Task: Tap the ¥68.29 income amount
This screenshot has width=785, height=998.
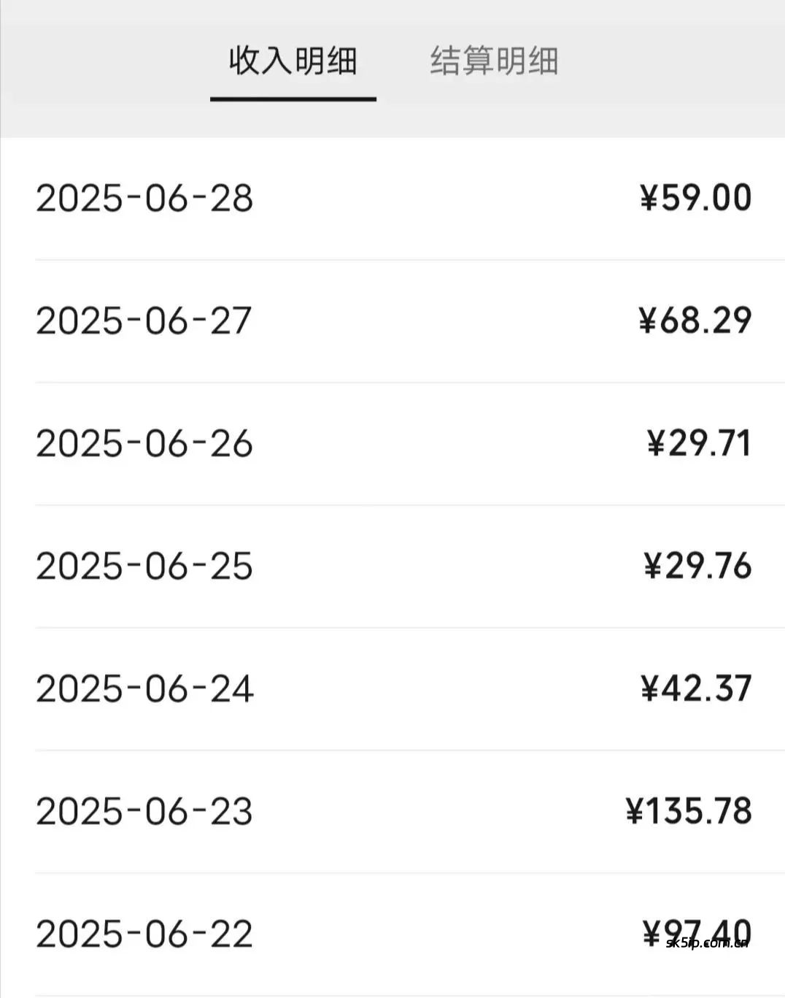Action: pos(695,320)
